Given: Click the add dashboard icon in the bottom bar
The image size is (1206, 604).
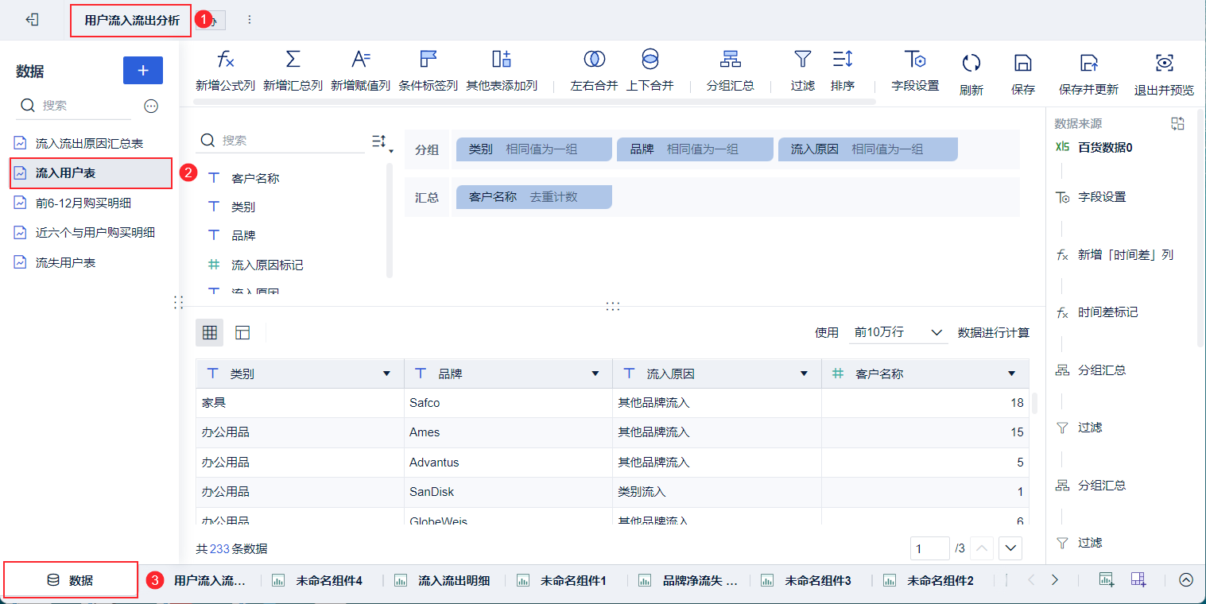Looking at the screenshot, I should point(1138,579).
